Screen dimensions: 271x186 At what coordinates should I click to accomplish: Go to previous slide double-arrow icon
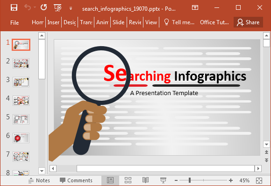point(266,152)
